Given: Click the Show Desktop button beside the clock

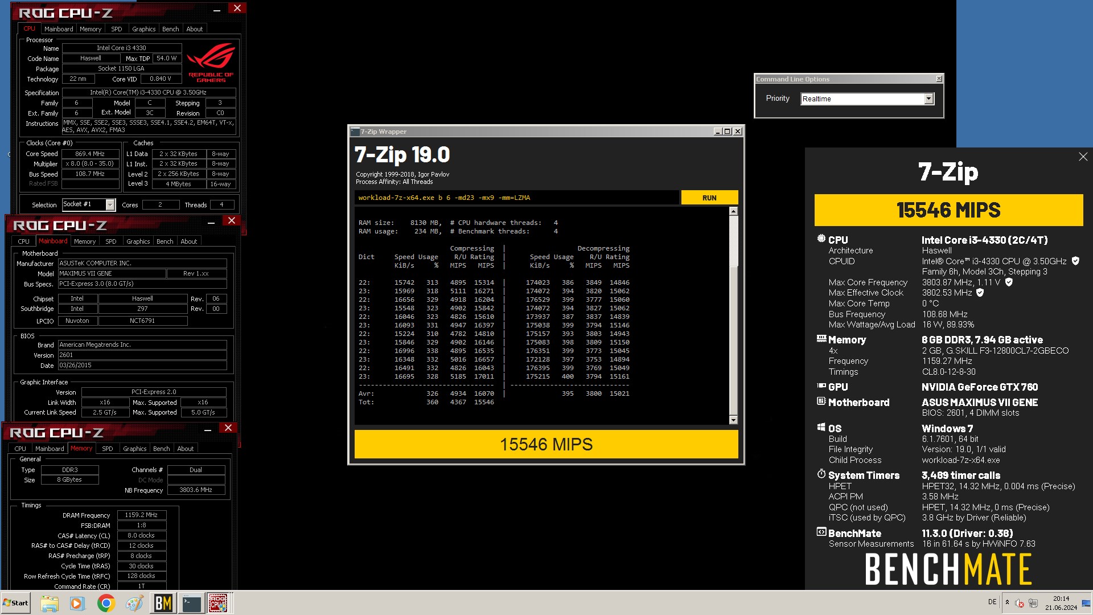Looking at the screenshot, I should [1087, 603].
